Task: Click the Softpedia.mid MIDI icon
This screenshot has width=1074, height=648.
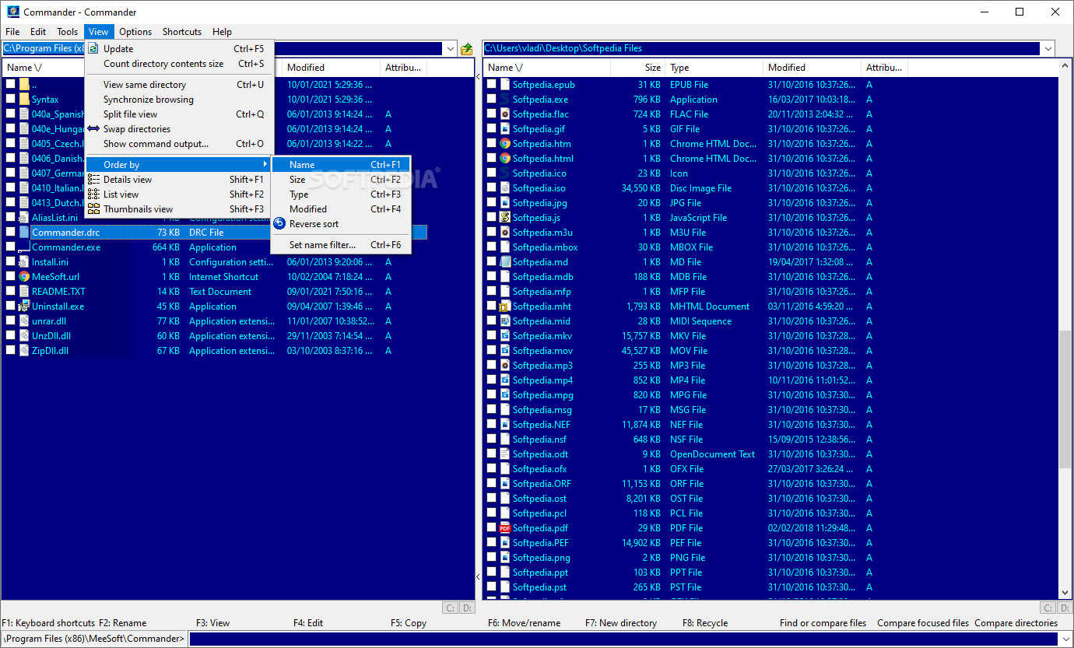Action: 505,321
